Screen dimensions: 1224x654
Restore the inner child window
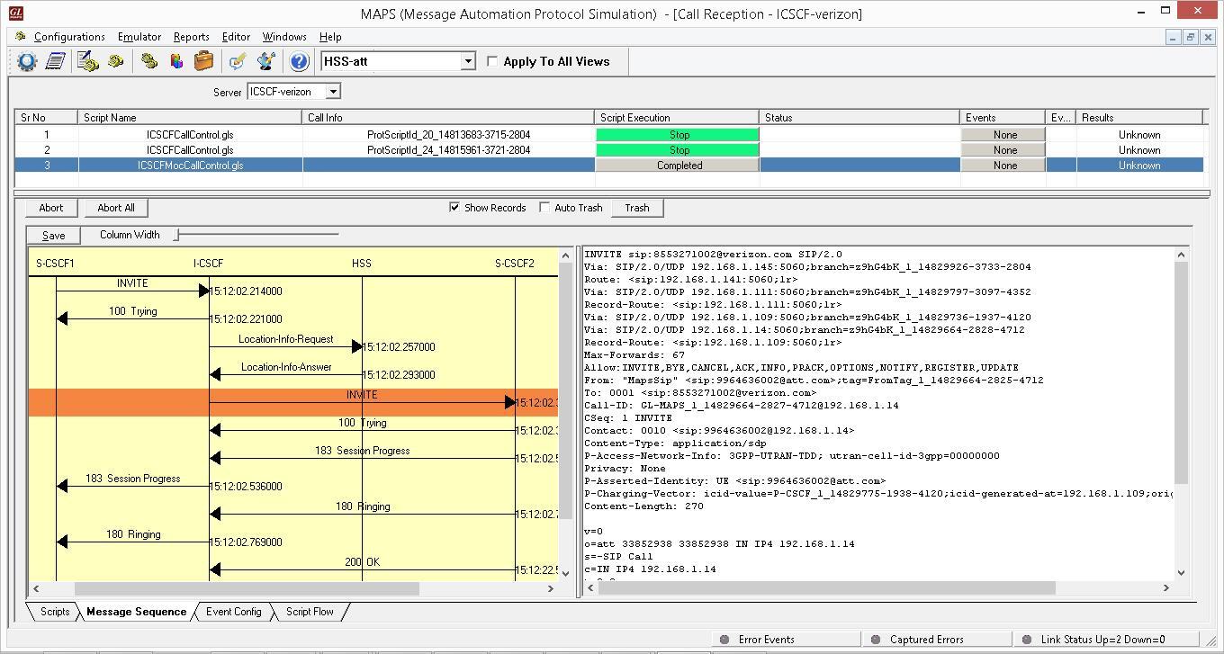click(1190, 37)
